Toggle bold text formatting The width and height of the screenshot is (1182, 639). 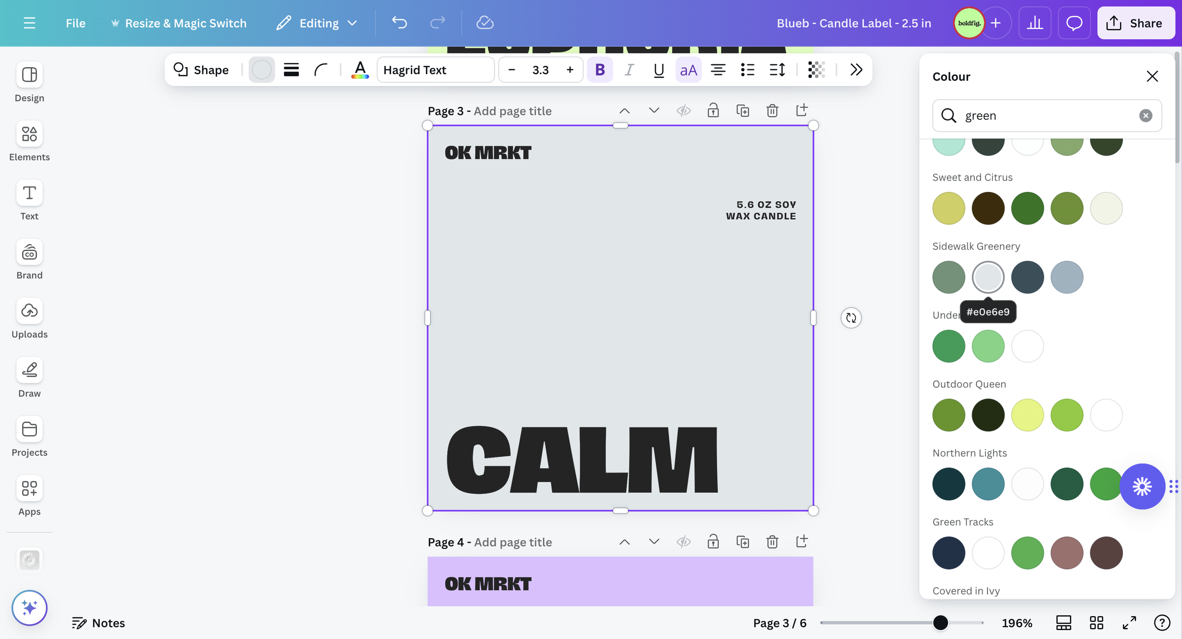coord(600,70)
